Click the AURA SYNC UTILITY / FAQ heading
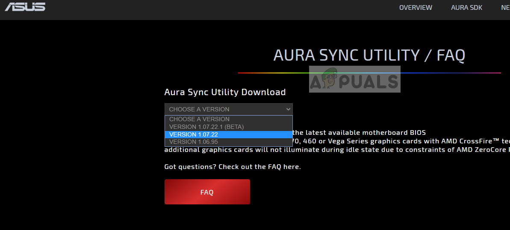Image resolution: width=510 pixels, height=230 pixels. [x=369, y=55]
